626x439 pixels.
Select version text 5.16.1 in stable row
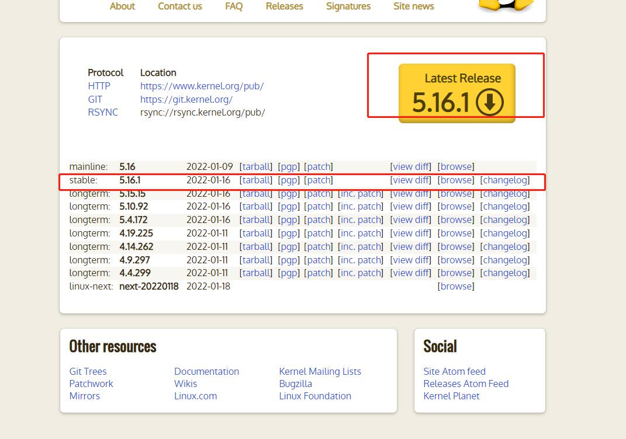[130, 180]
